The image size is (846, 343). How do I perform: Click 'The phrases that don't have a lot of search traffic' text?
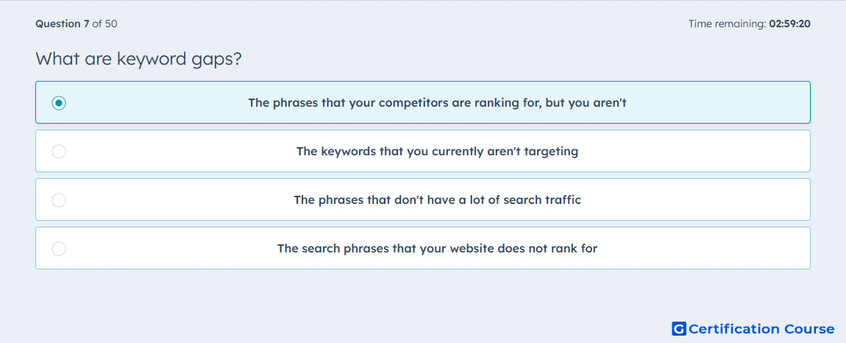pos(437,200)
